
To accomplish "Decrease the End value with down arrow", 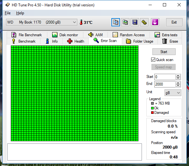I will pyautogui.click(x=178, y=86).
